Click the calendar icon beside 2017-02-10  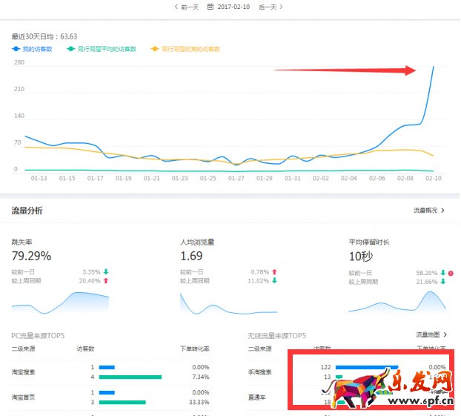[x=210, y=7]
